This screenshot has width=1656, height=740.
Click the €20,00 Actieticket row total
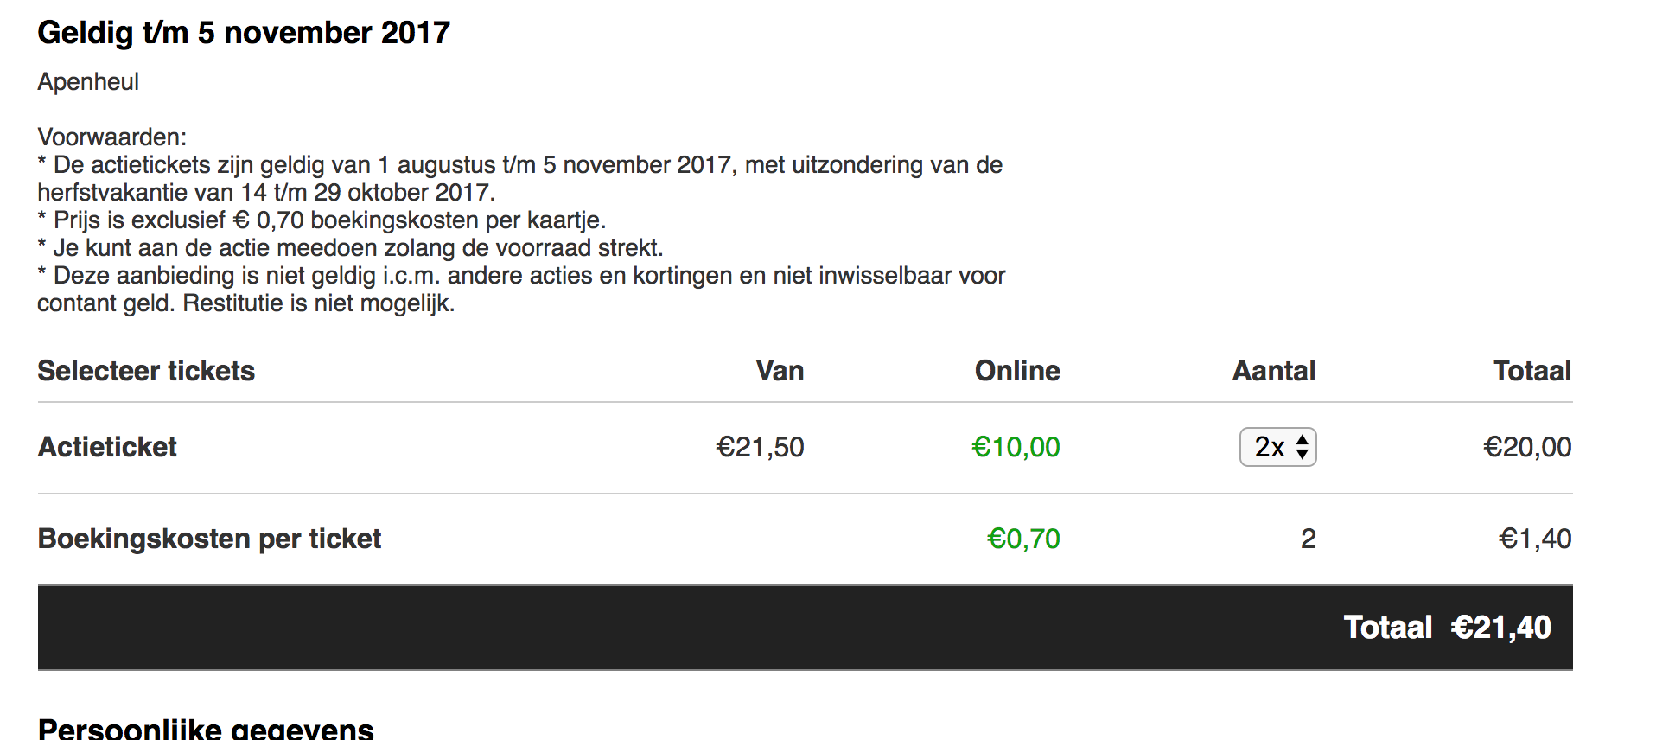(x=1527, y=447)
